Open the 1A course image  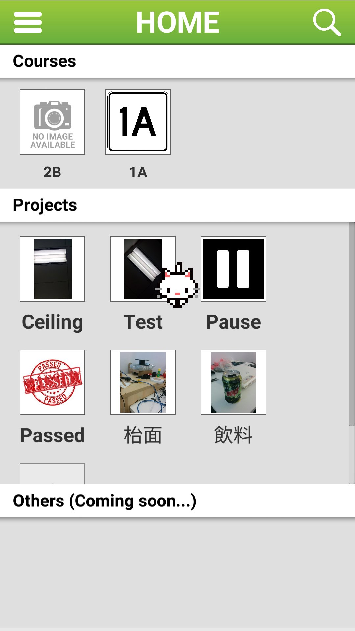click(x=138, y=122)
